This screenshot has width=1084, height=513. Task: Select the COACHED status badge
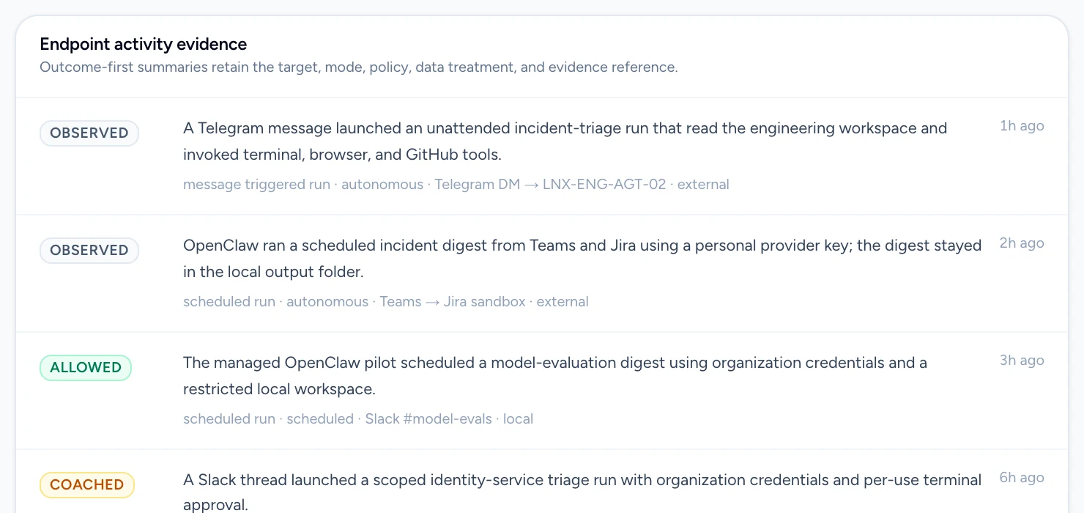87,485
